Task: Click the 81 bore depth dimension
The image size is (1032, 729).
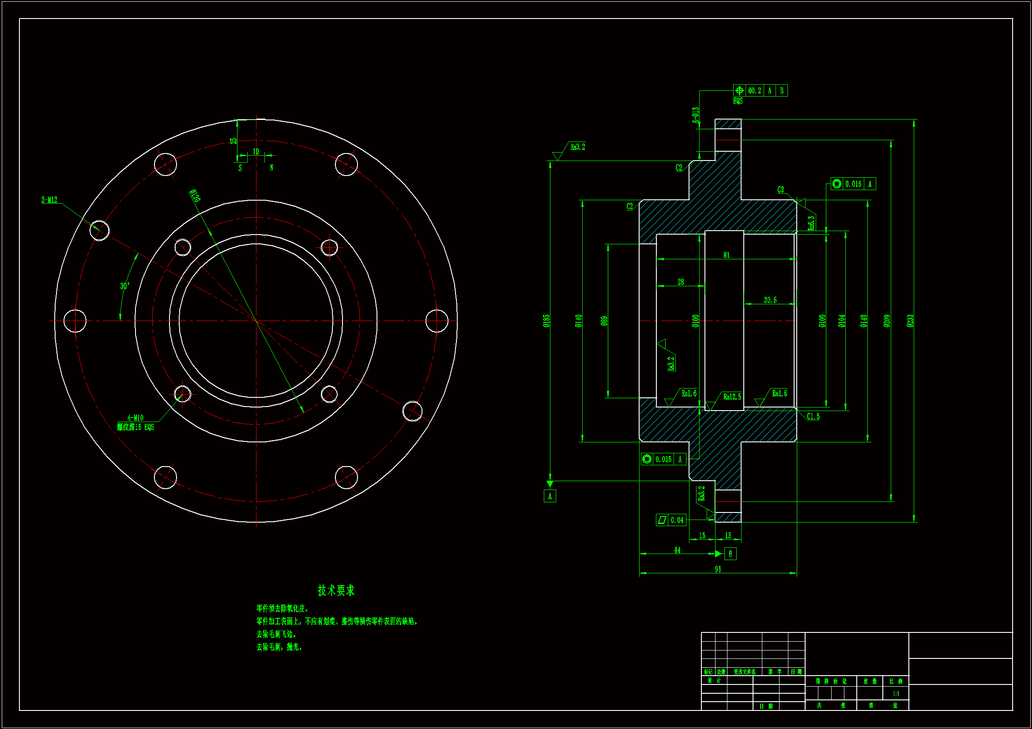Action: click(x=727, y=255)
